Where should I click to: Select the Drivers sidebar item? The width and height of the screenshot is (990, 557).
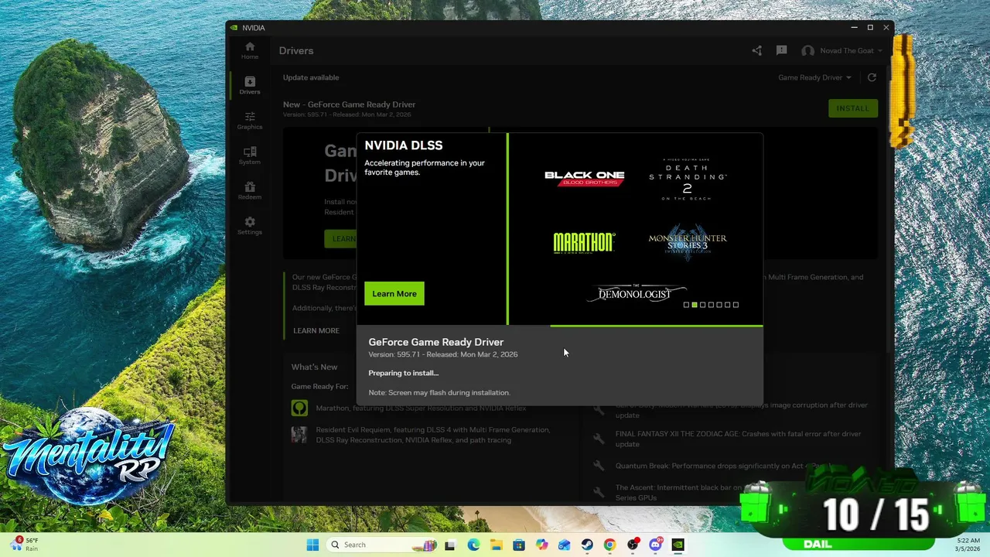[x=249, y=85]
